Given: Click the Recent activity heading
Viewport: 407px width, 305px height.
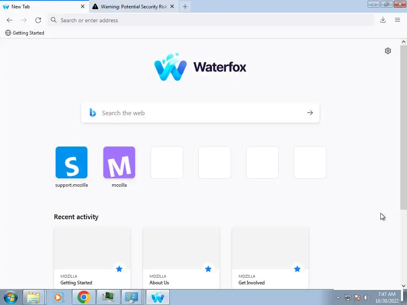Looking at the screenshot, I should [x=76, y=217].
